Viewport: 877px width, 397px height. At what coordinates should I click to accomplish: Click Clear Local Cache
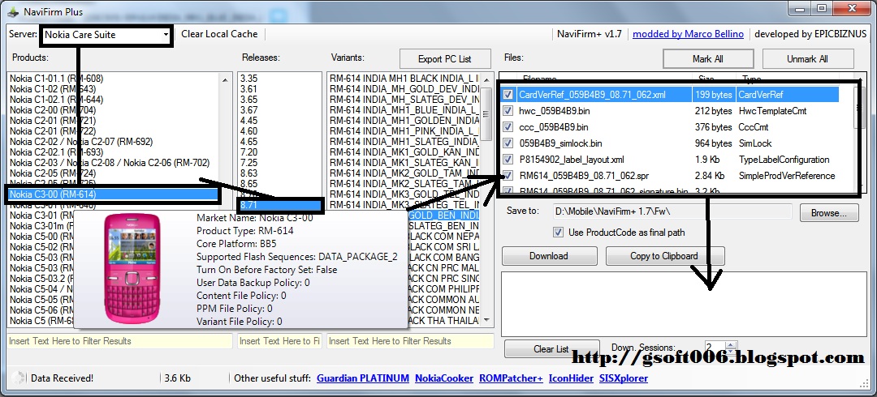coord(219,34)
